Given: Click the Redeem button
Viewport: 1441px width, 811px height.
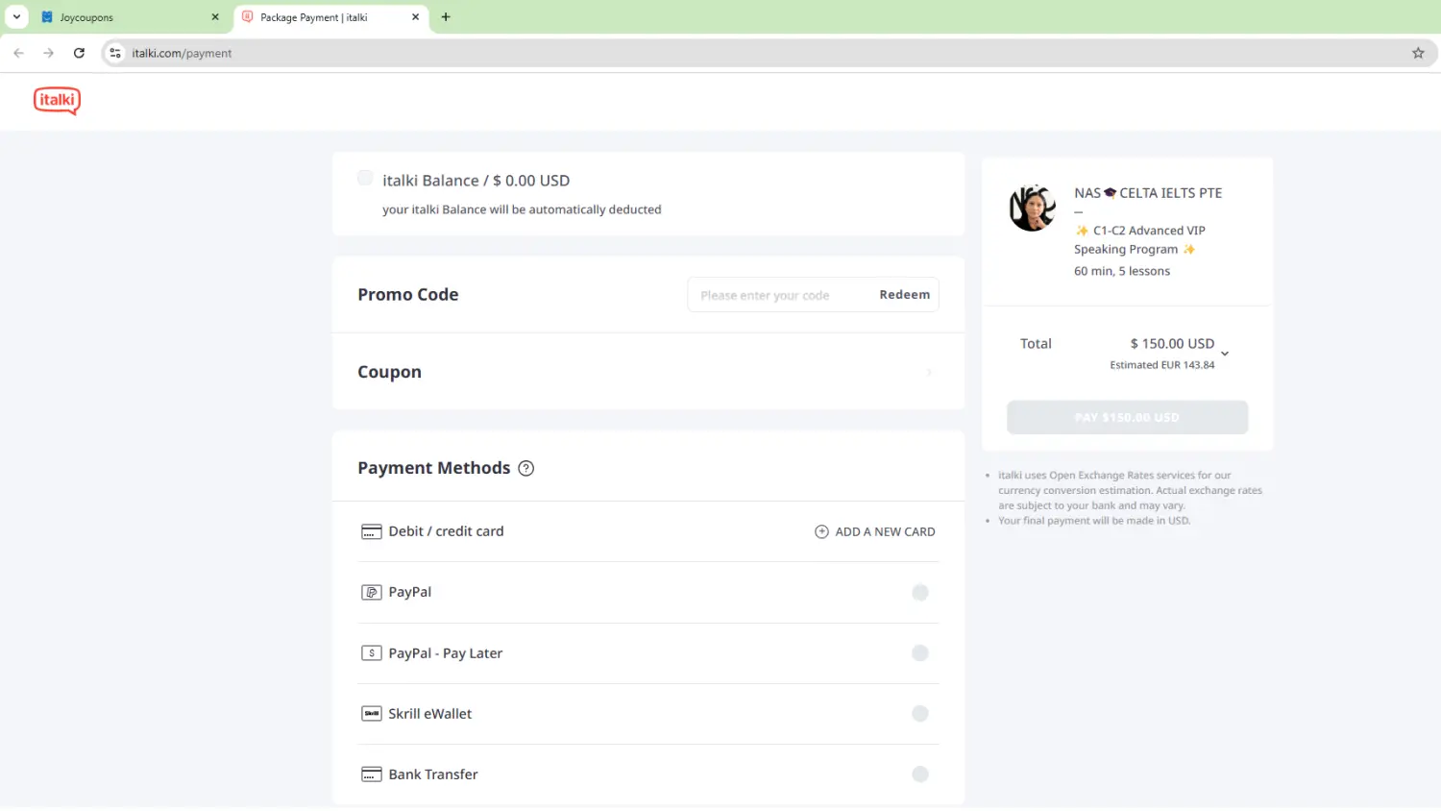Looking at the screenshot, I should pyautogui.click(x=904, y=295).
